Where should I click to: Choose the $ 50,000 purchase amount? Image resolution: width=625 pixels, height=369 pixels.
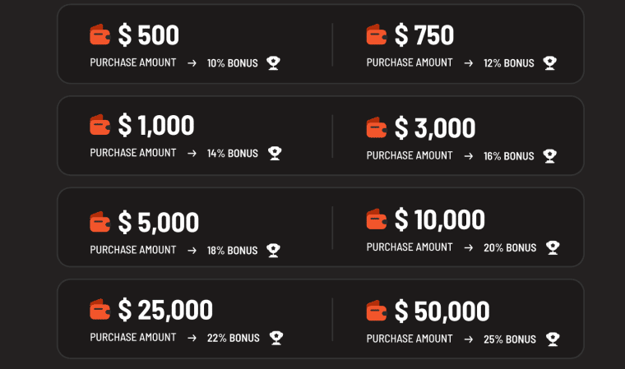tap(442, 311)
